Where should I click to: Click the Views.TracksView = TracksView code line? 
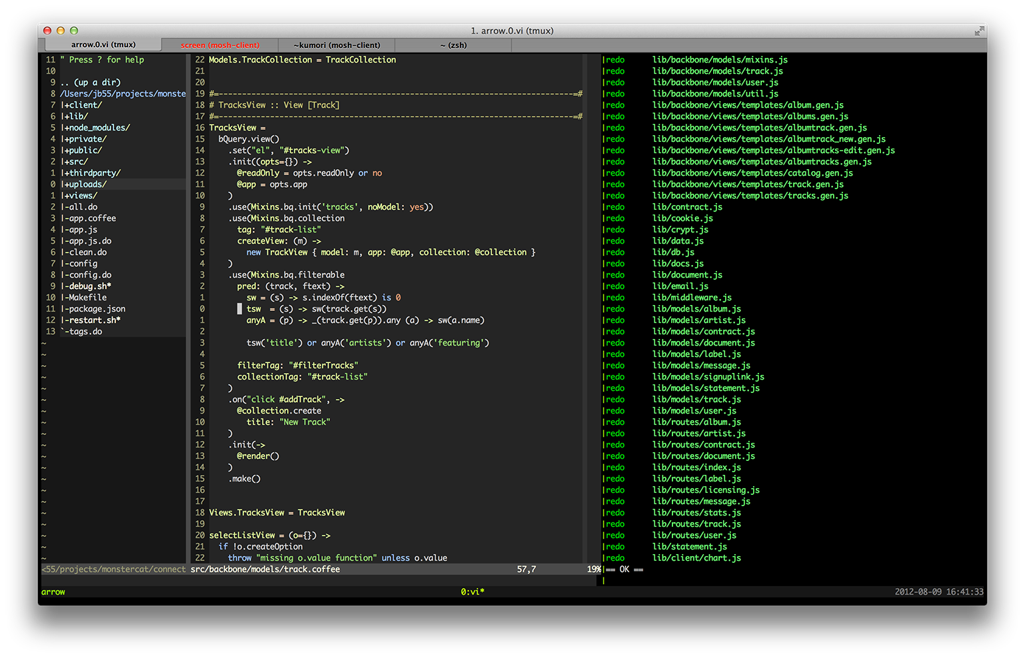pyautogui.click(x=277, y=513)
